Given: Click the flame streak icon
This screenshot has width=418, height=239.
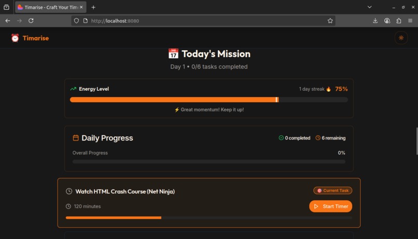Looking at the screenshot, I should pyautogui.click(x=329, y=89).
